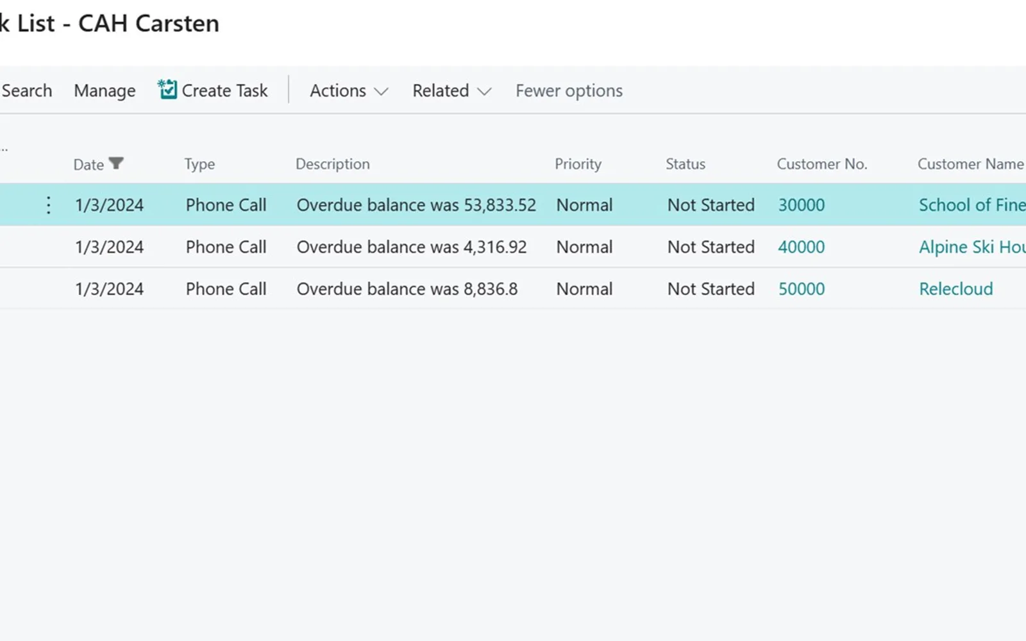
Task: Click Phone Call in the 30000 row
Action: [x=226, y=205]
